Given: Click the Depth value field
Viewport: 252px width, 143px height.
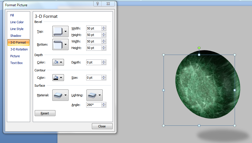Looking at the screenshot, I should (94, 62).
